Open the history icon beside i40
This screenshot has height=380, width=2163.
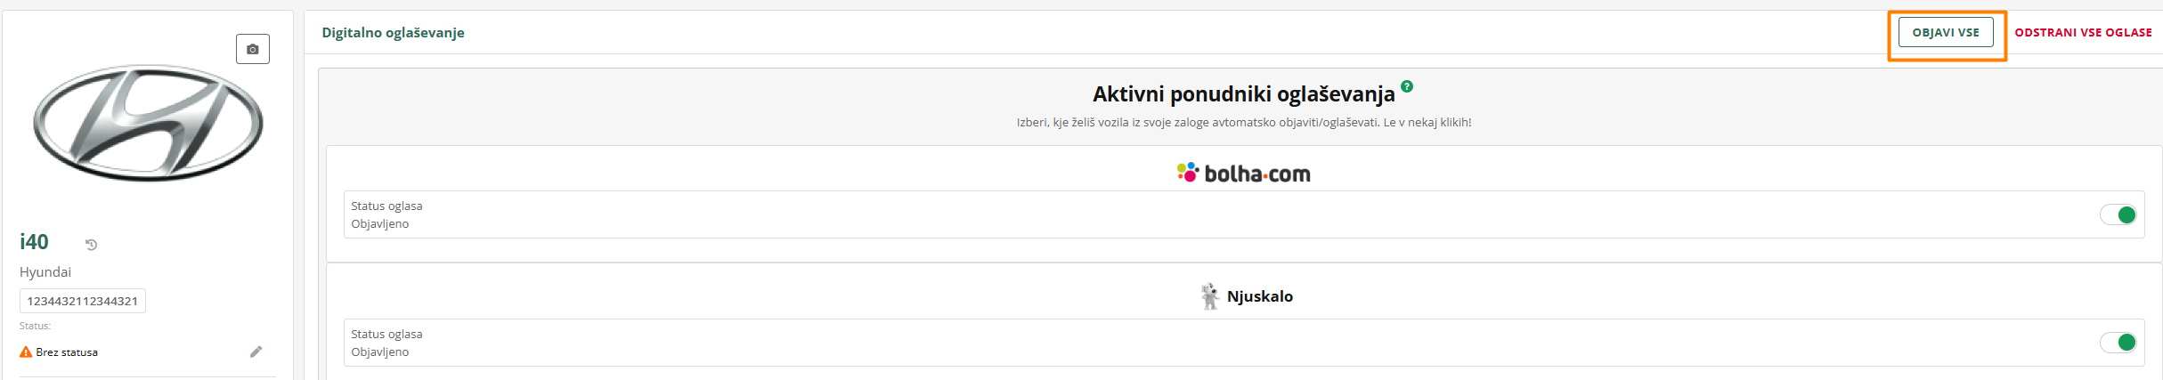click(x=91, y=245)
